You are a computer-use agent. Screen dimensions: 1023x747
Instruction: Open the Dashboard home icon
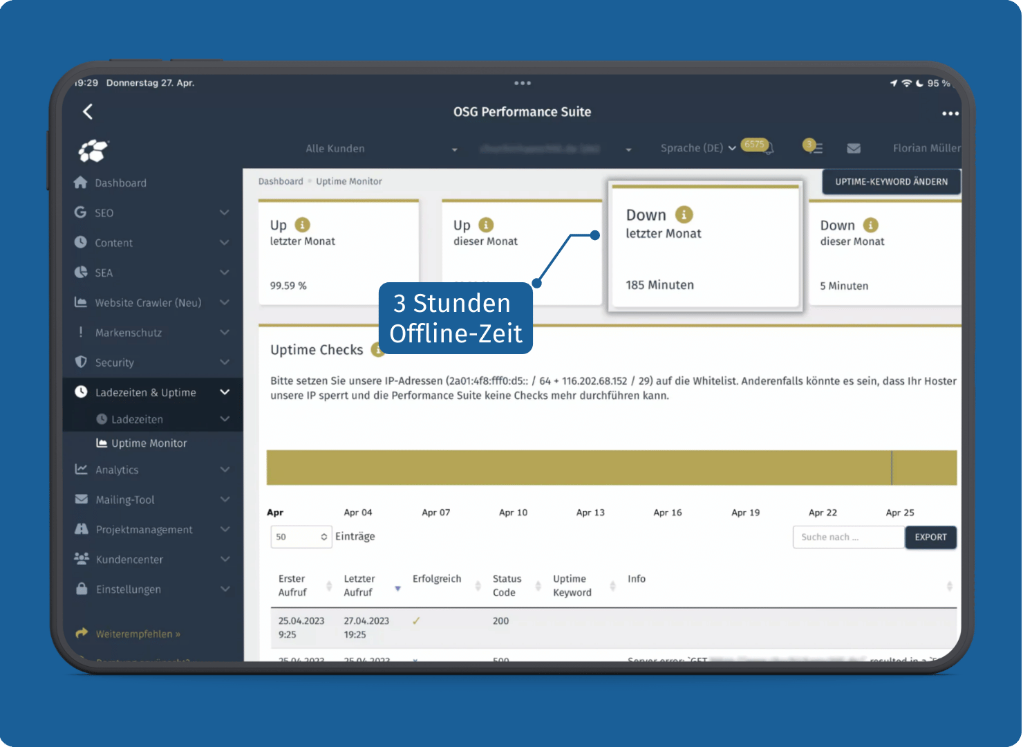(82, 182)
